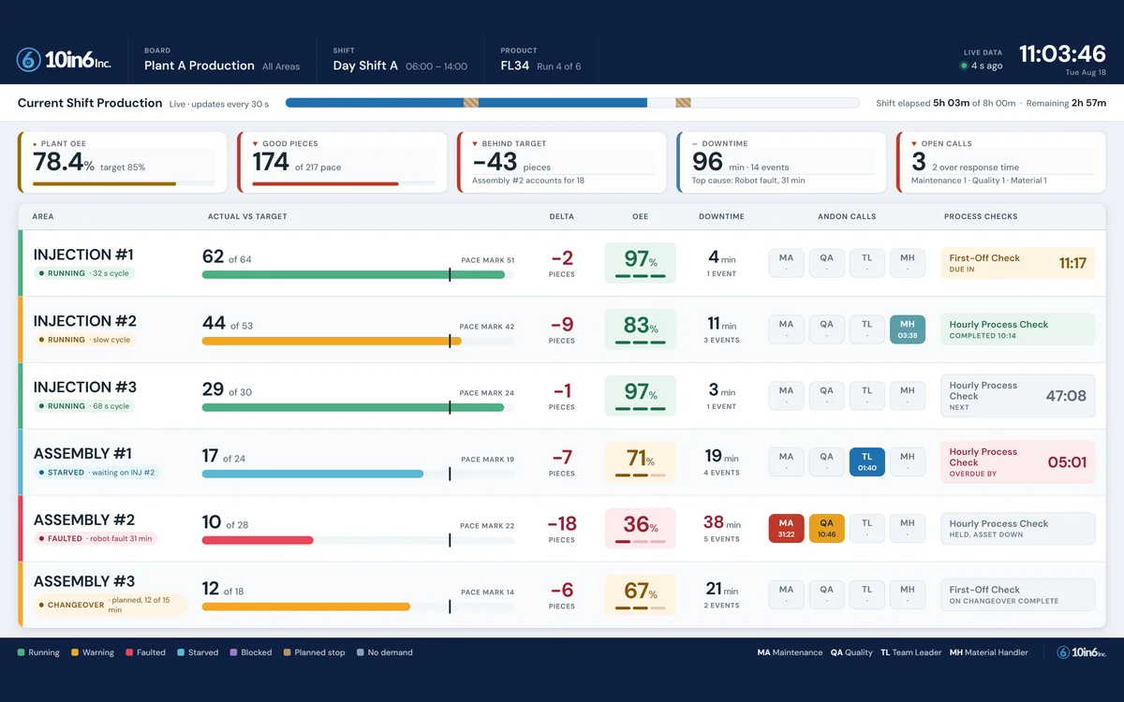This screenshot has width=1124, height=702.
Task: Click the 11:03:46 clock
Action: (x=1062, y=53)
